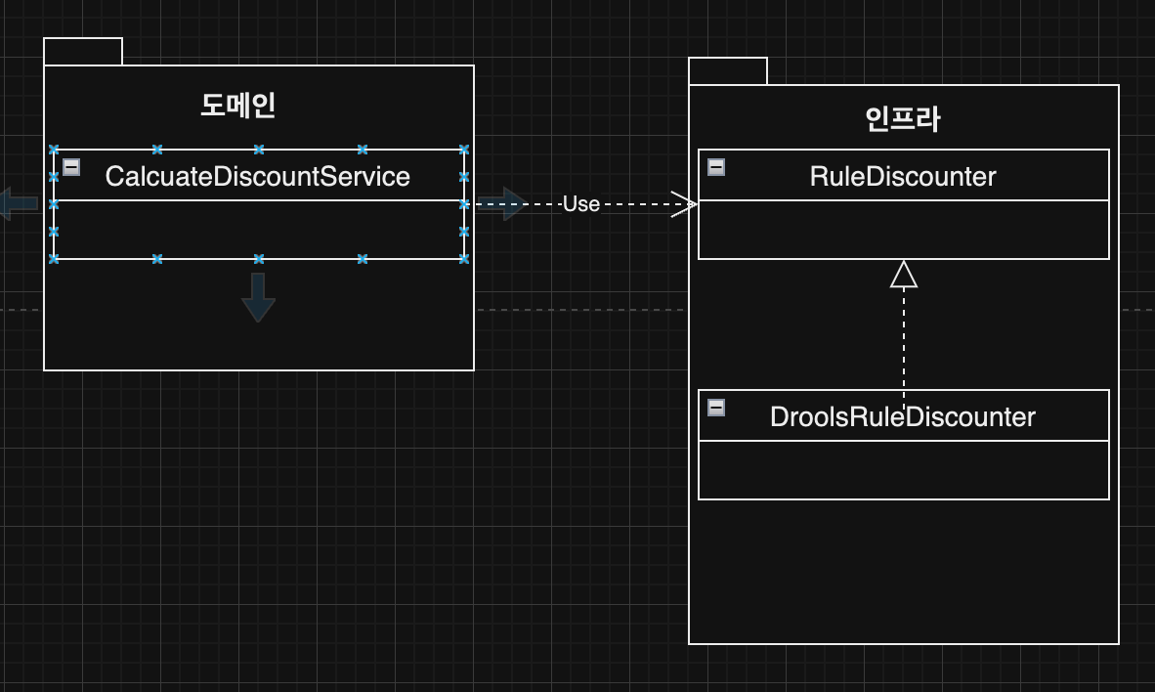1155x692 pixels.
Task: Select the open arrowhead pointing at RuleDiscounter
Action: click(684, 204)
